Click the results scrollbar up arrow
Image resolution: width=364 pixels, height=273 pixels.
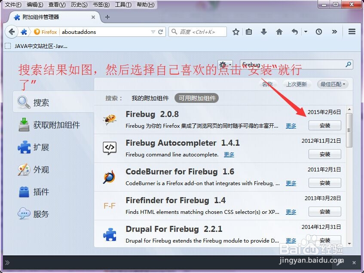pyautogui.click(x=349, y=109)
